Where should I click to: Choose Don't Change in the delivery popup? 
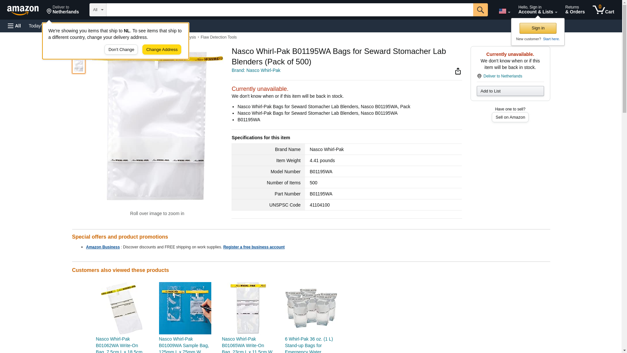tap(121, 50)
